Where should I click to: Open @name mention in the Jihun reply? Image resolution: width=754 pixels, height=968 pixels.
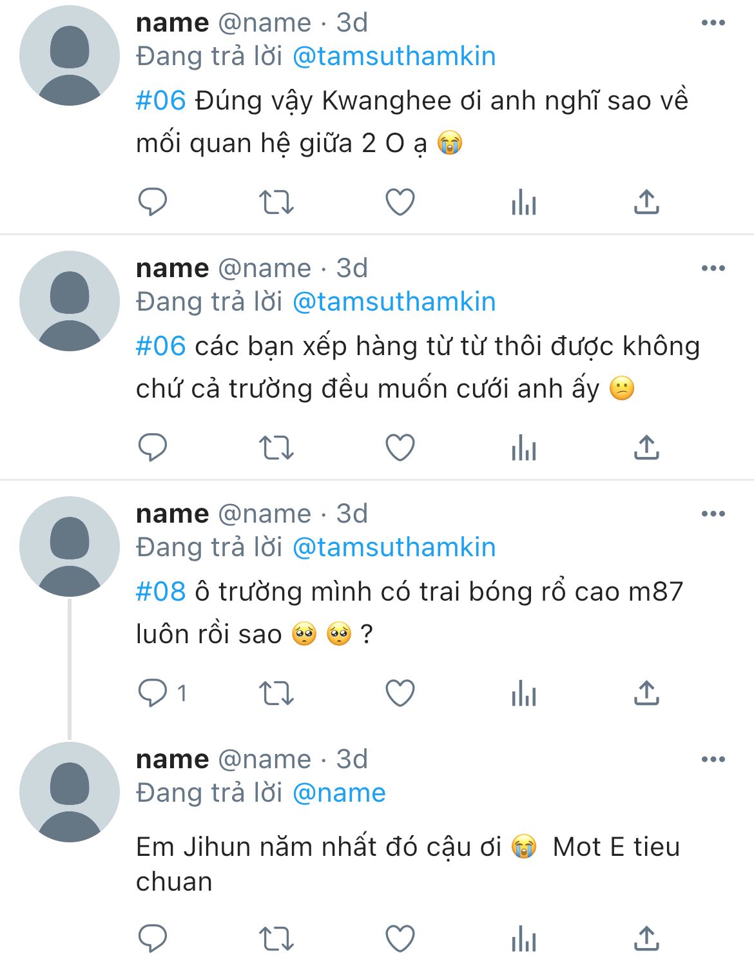(x=339, y=793)
